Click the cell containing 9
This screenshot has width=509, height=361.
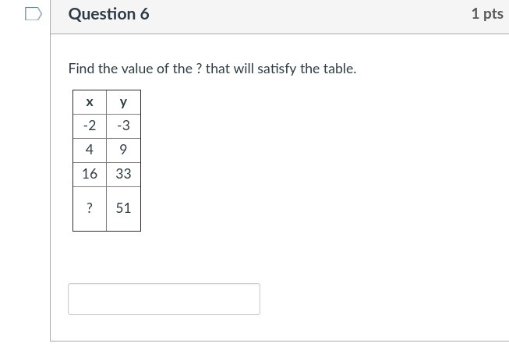tap(123, 150)
